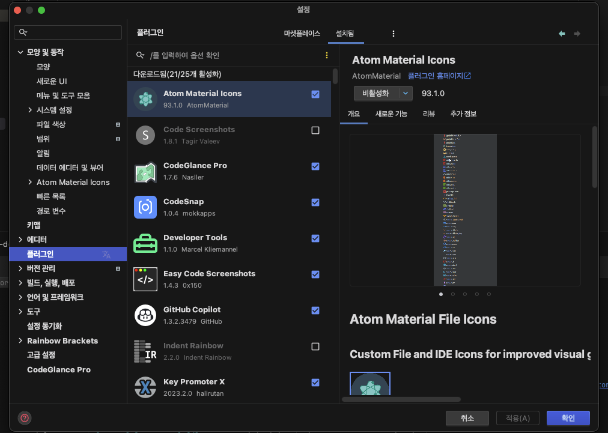
Task: Click the project badge next to 파일 색상
Action: click(118, 124)
